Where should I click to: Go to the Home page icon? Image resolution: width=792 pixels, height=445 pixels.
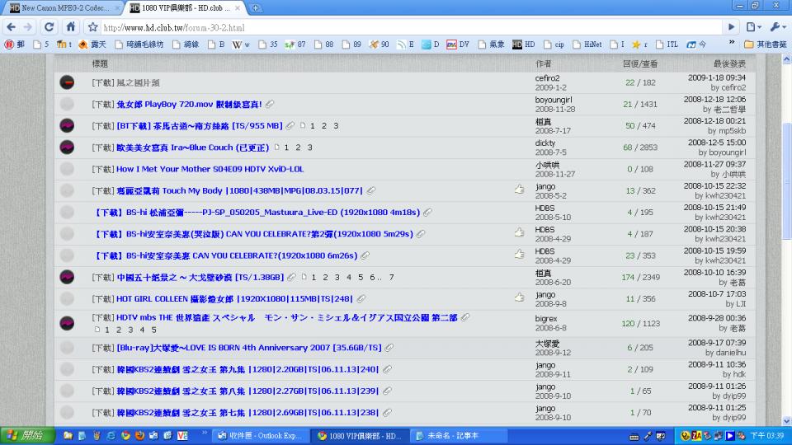click(71, 26)
